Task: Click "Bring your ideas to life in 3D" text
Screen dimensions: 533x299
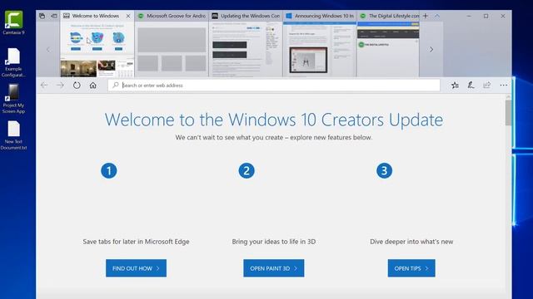Action: (x=274, y=242)
